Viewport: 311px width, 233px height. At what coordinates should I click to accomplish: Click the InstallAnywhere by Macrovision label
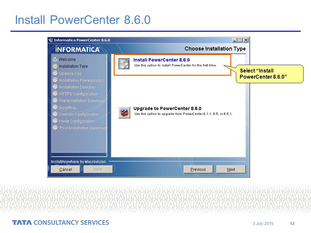pyautogui.click(x=78, y=162)
